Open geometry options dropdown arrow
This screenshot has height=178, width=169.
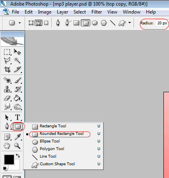pyautogui.click(x=130, y=22)
